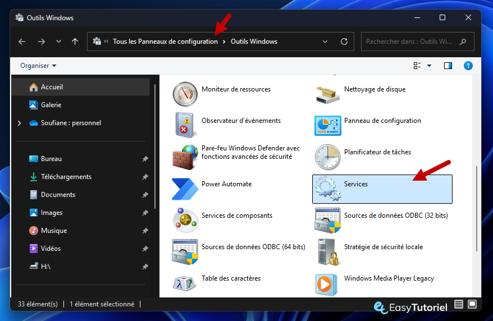Screen dimensions: 493x321
Task: Open the Moniteur de ressources gauge icon
Action: (185, 94)
